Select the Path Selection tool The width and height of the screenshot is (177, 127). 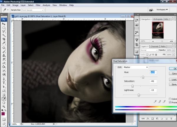click(4, 87)
